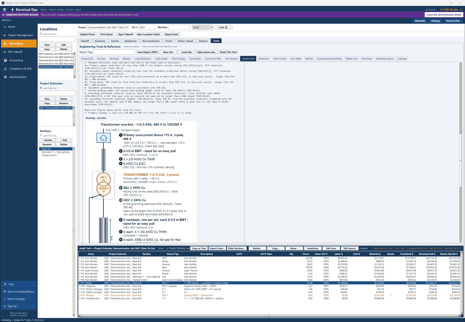Click the Detach icon in the Audit Trail bar

point(360,248)
